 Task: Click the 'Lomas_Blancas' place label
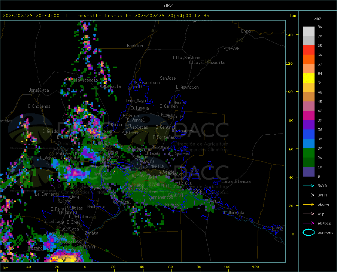[x=236, y=181]
